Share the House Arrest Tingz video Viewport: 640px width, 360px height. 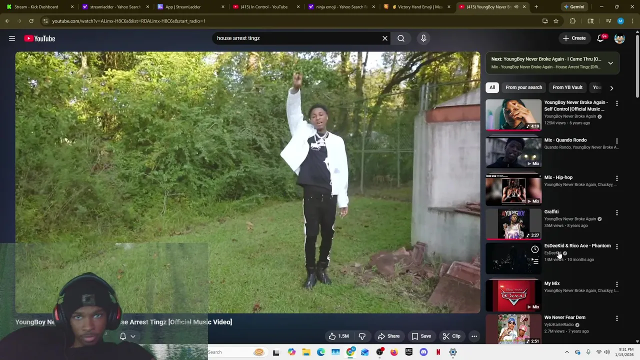pyautogui.click(x=388, y=336)
